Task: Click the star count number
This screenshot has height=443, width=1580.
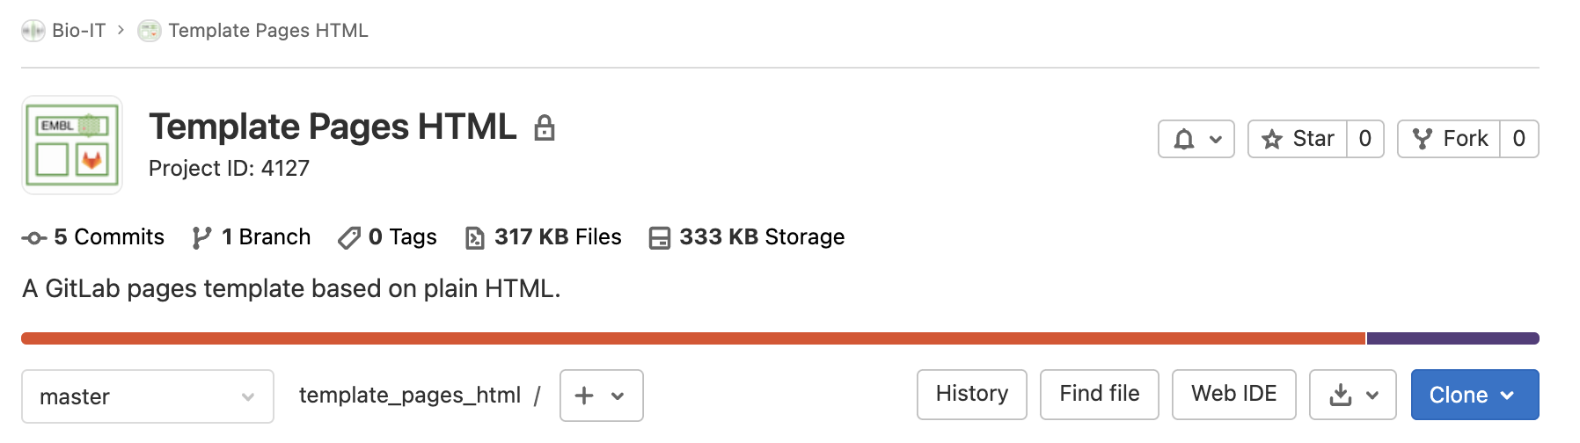Action: click(1365, 139)
